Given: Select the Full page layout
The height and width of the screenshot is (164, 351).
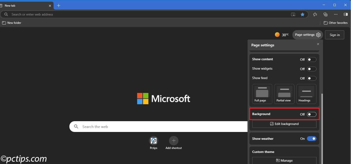Looking at the screenshot, I should [262, 94].
